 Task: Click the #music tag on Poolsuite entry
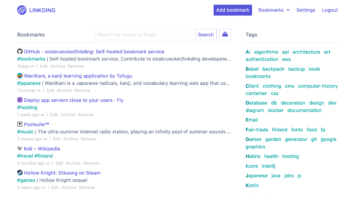[25, 132]
